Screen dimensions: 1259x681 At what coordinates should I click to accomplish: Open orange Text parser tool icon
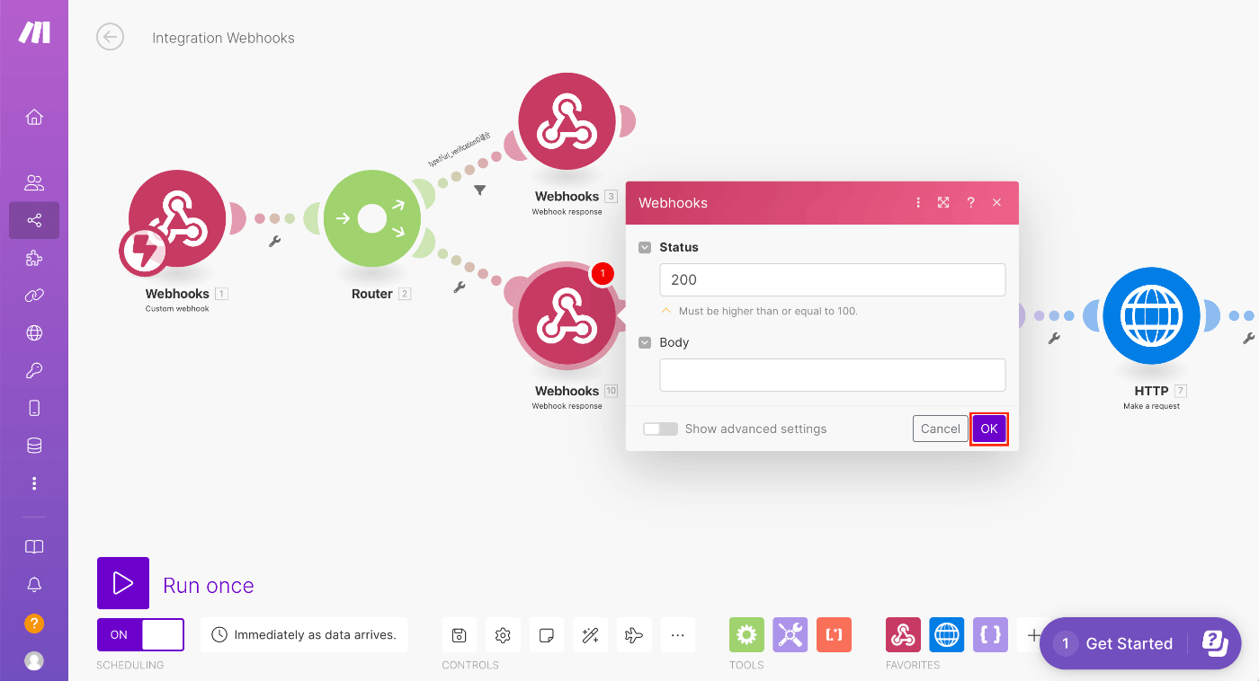[x=834, y=635]
